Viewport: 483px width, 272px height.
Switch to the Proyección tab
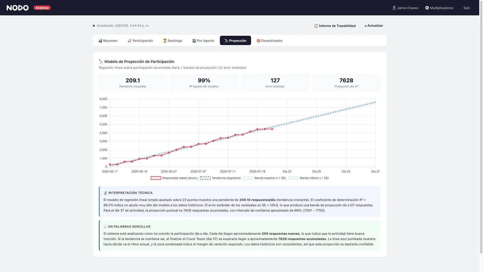click(235, 40)
